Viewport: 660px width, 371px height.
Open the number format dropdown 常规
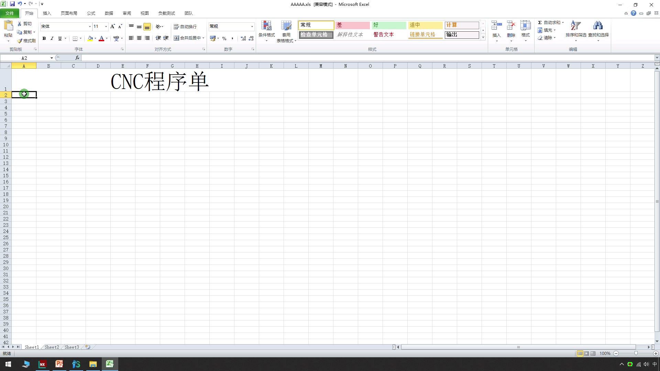252,26
